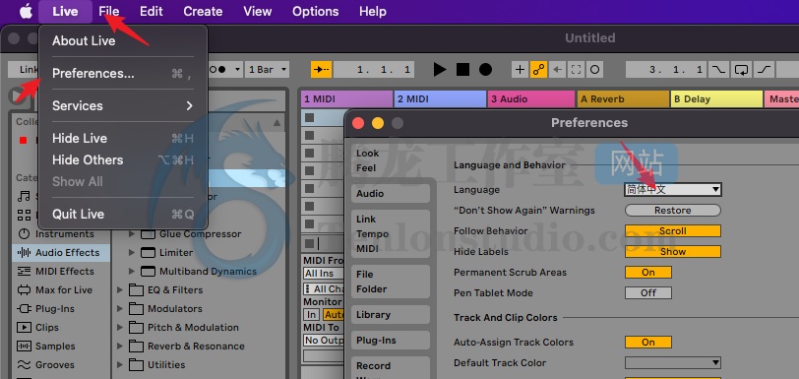799x379 pixels.
Task: Stop playback with the Stop button
Action: click(x=462, y=69)
